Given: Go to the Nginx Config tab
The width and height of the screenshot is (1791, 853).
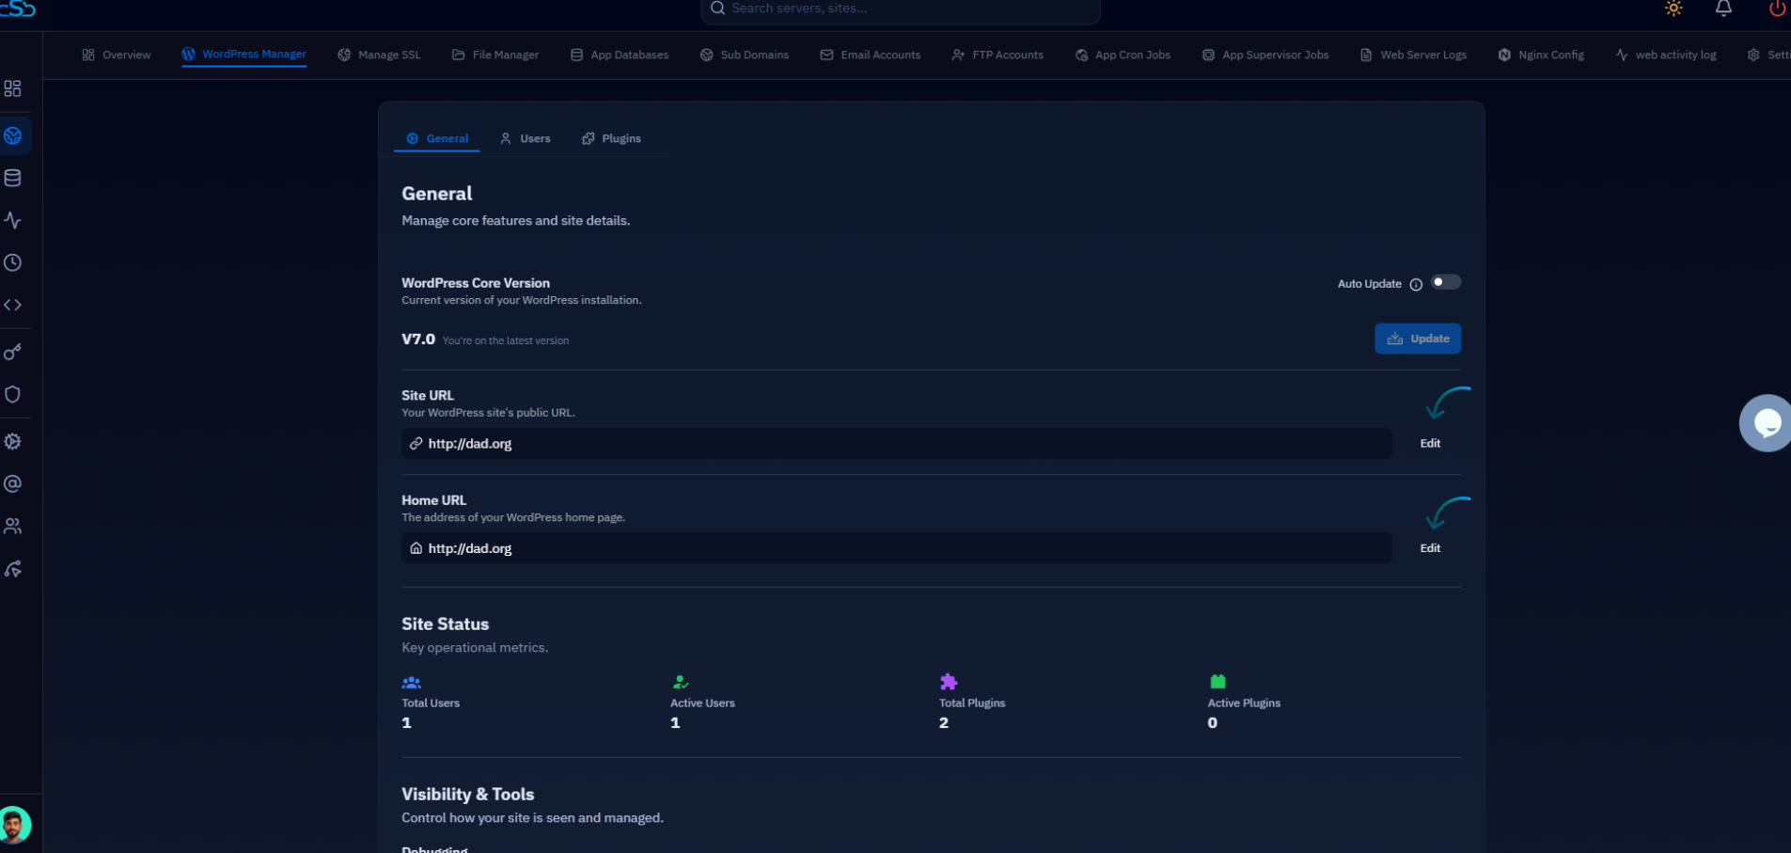Looking at the screenshot, I should coord(1541,55).
